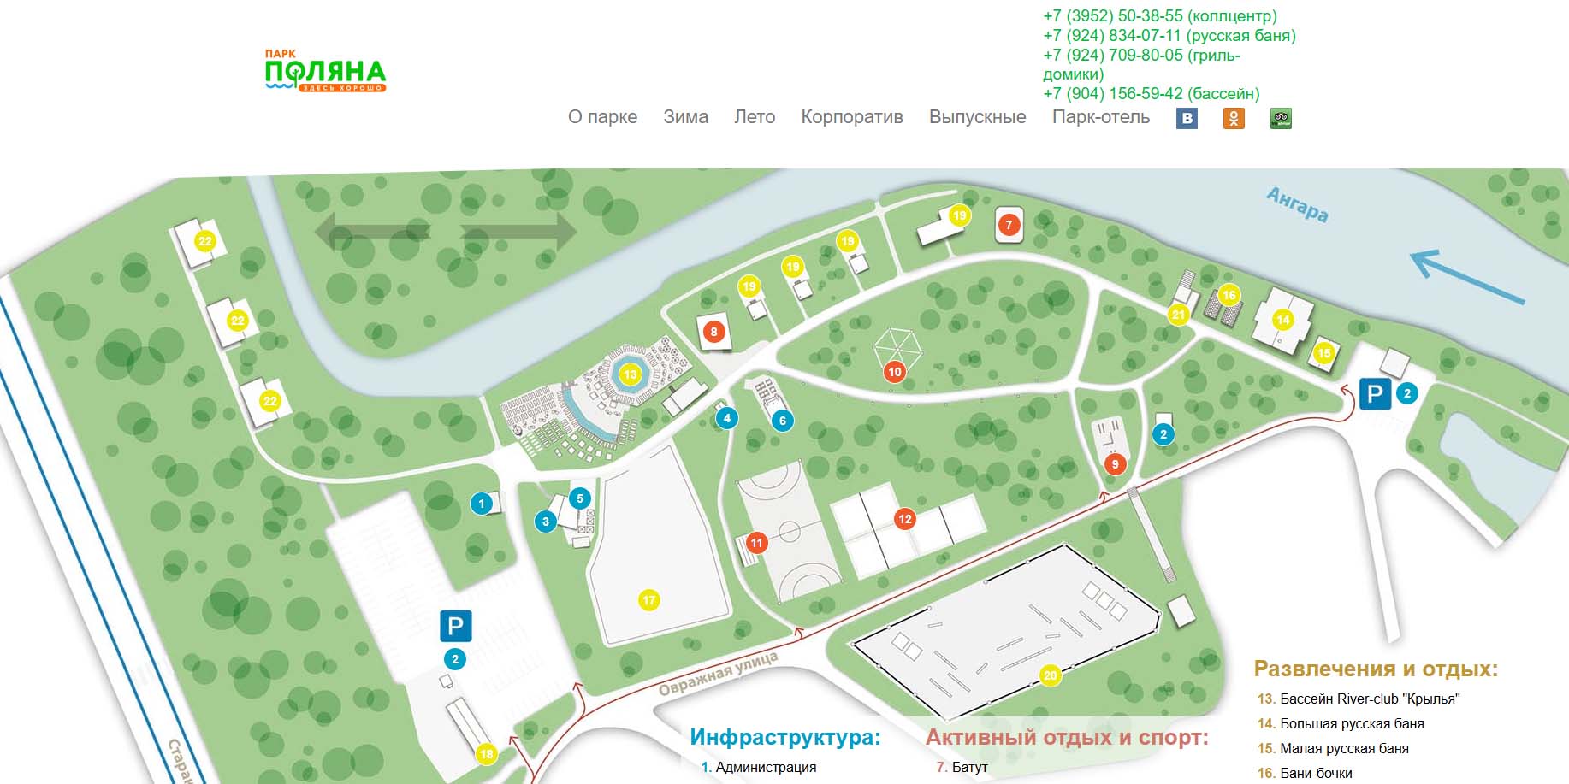
Task: Select "Корпоратив" in the navigation
Action: tap(851, 117)
